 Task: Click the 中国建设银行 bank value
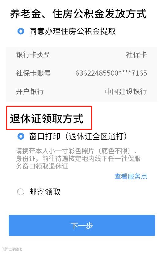(x=126, y=91)
